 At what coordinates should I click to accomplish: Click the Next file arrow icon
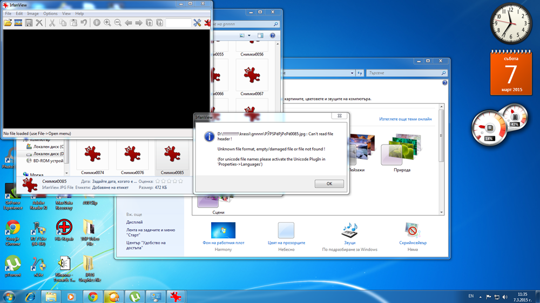(139, 23)
